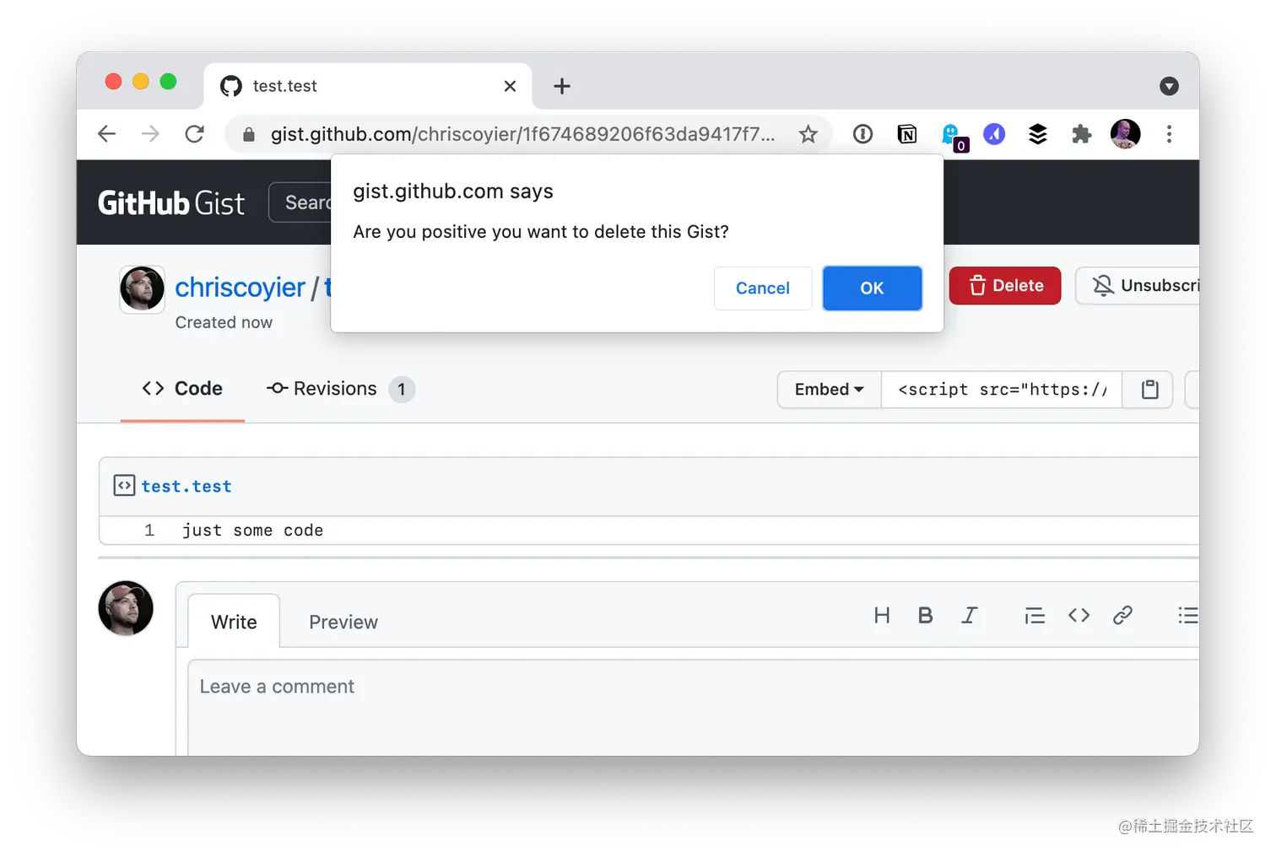
Task: Insert a heading with the H icon
Action: (882, 616)
